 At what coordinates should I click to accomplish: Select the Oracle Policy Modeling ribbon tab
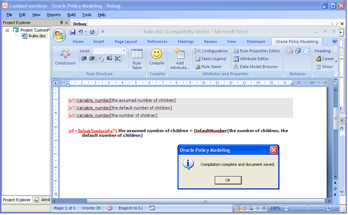(x=297, y=42)
